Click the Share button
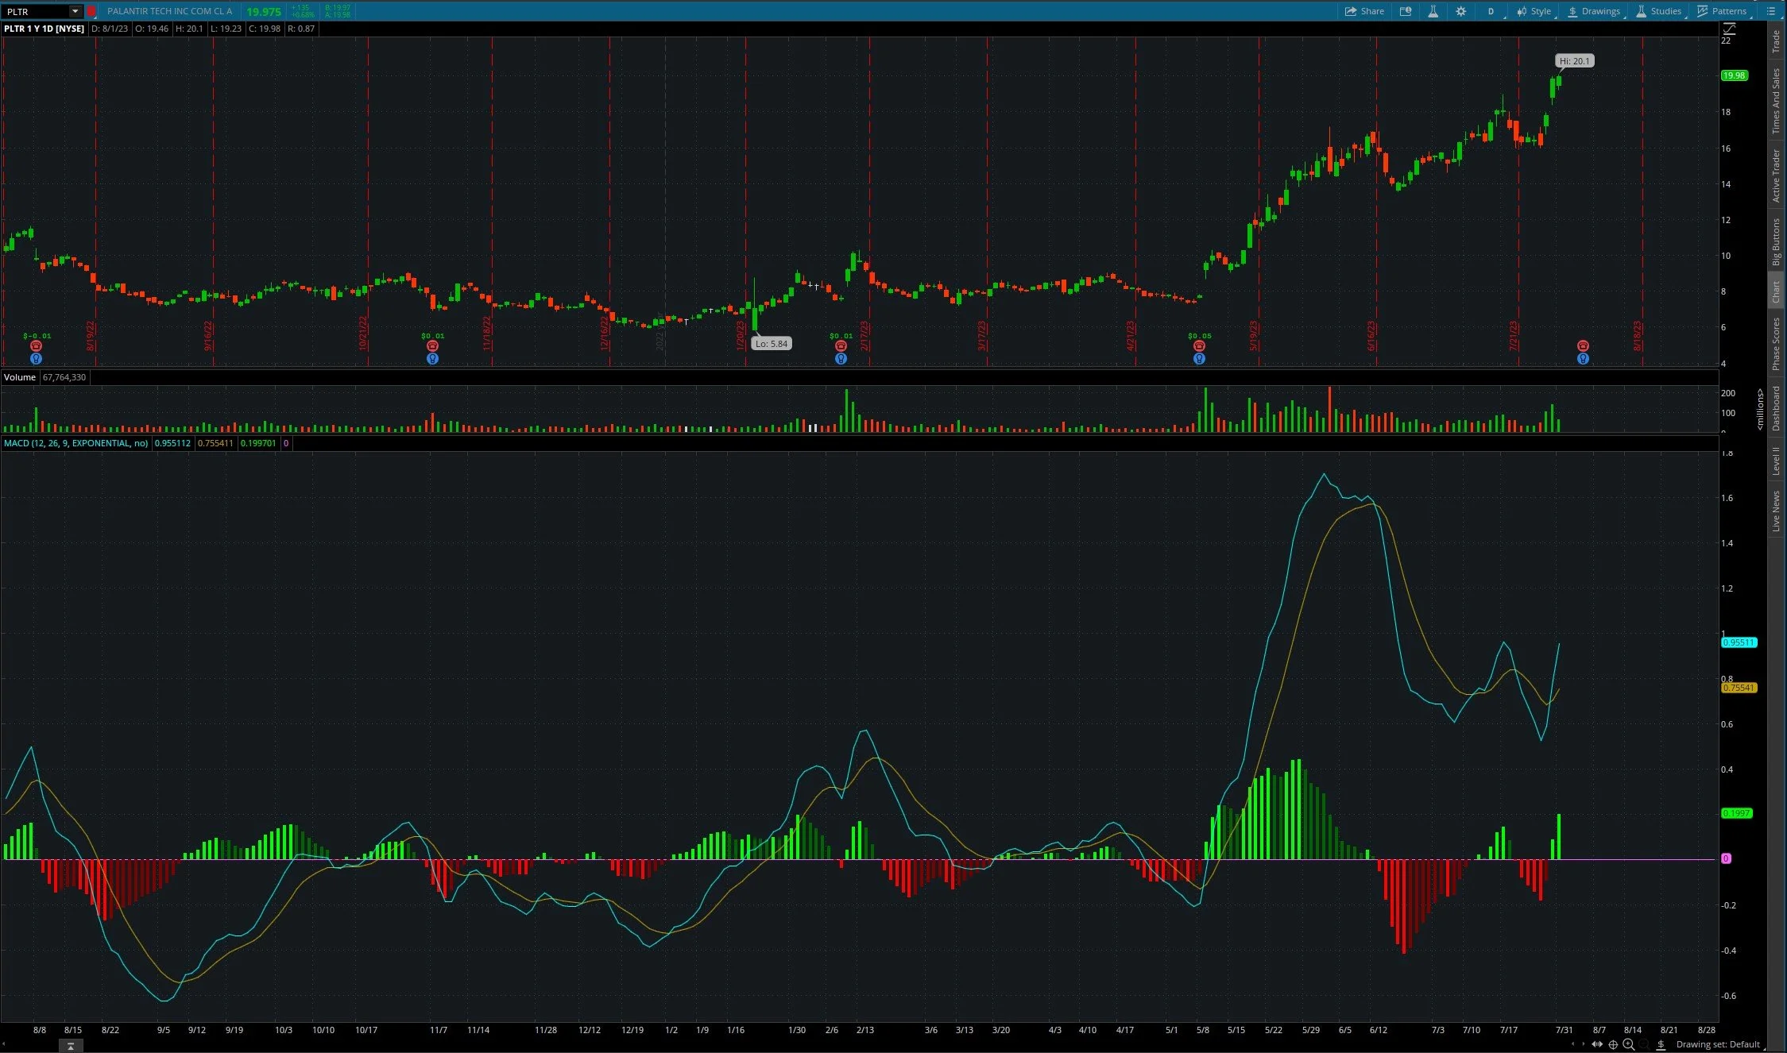 pos(1364,11)
